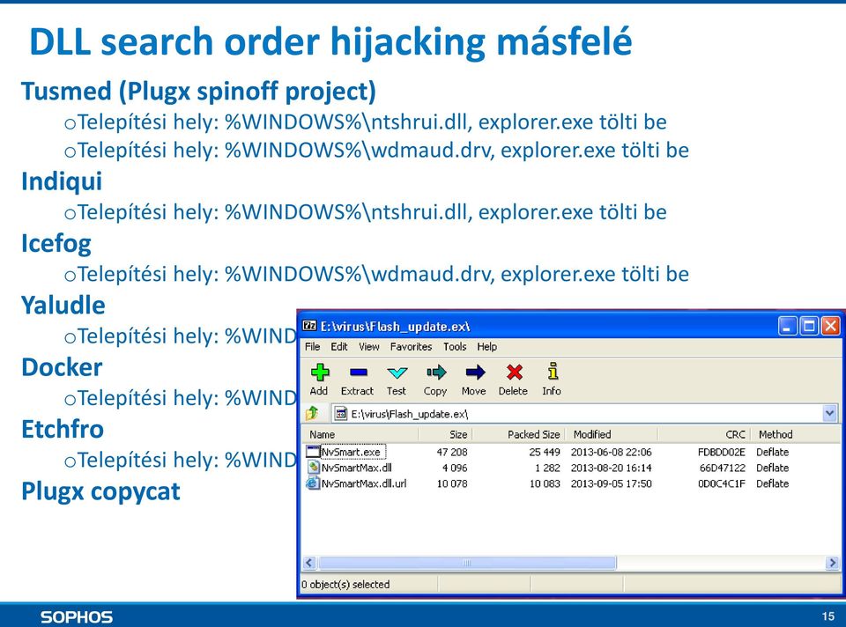This screenshot has width=846, height=627.
Task: Click status bar text 0 object(s) selected
Action: [x=345, y=584]
